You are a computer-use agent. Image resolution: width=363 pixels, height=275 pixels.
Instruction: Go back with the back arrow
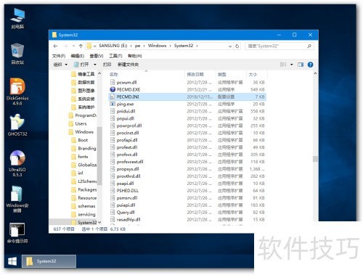(56, 46)
